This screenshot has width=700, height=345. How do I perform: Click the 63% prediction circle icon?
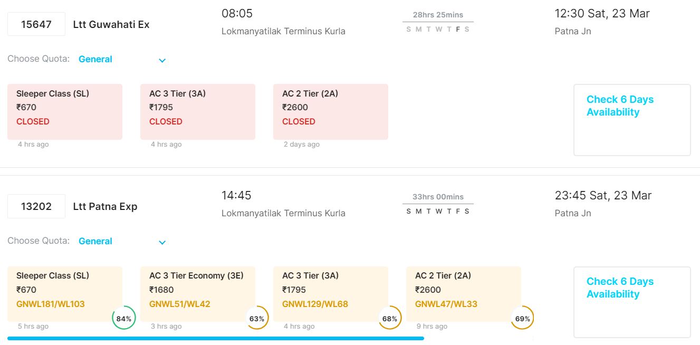[257, 319]
